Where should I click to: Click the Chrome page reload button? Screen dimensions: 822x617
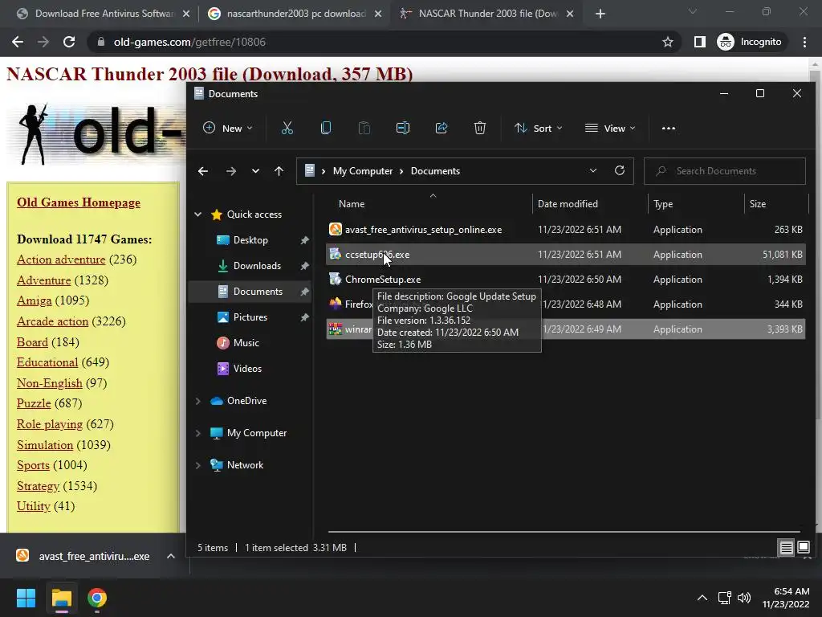point(69,42)
